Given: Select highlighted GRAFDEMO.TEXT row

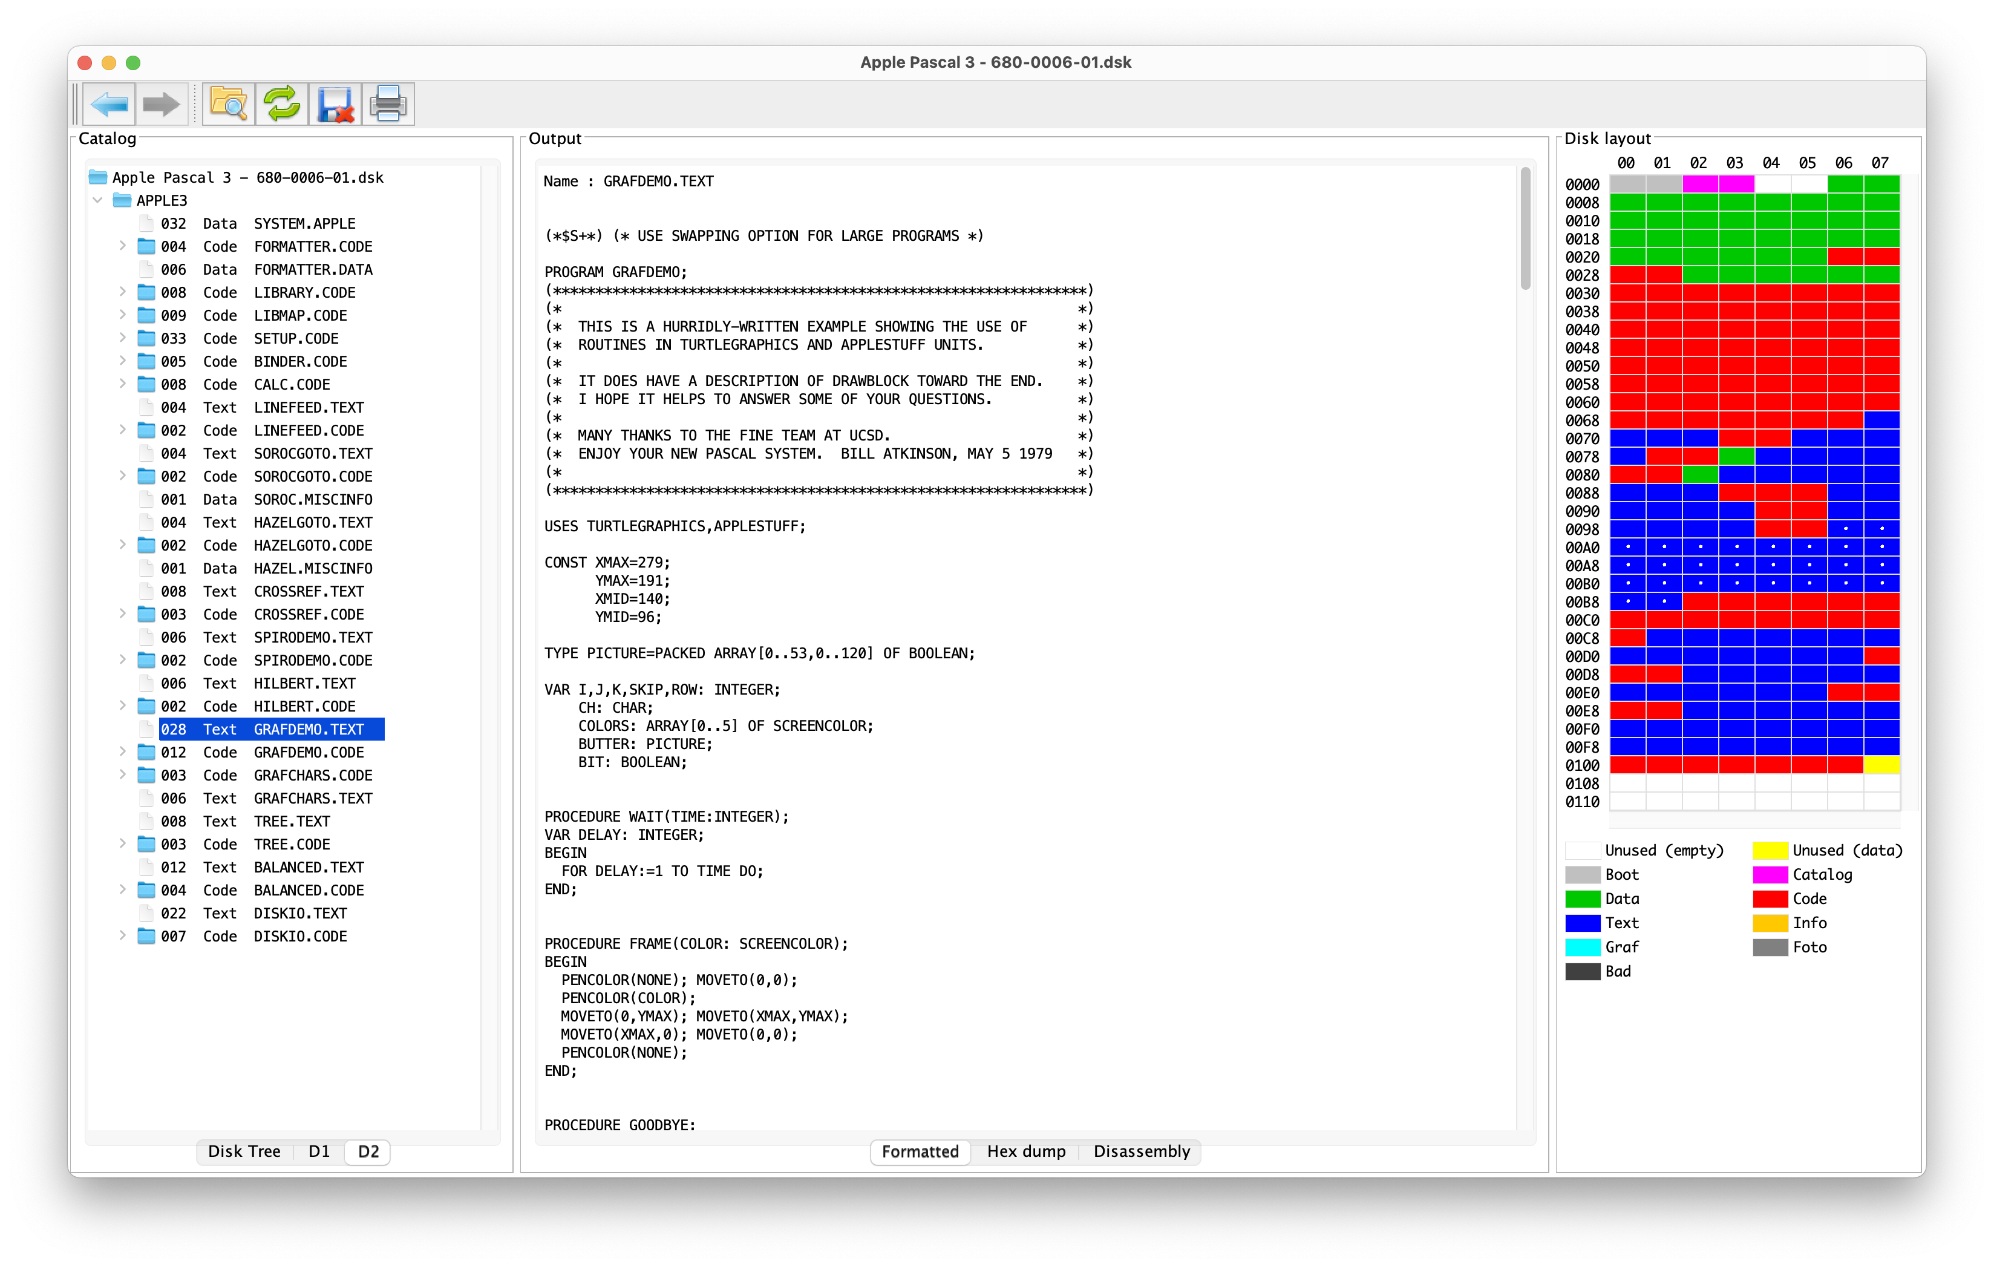Looking at the screenshot, I should pos(272,730).
